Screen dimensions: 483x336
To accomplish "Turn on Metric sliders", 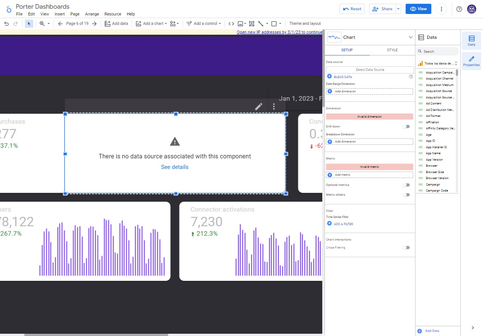I will [x=406, y=195].
